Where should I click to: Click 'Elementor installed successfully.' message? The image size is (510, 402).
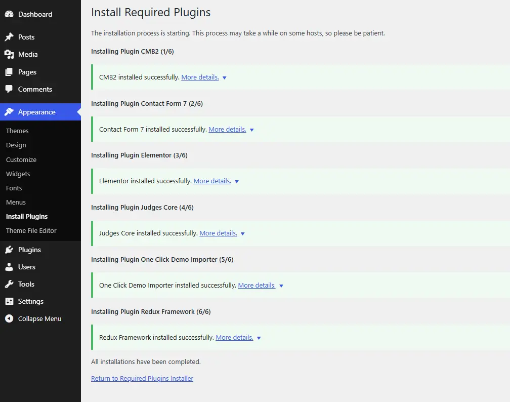[145, 181]
